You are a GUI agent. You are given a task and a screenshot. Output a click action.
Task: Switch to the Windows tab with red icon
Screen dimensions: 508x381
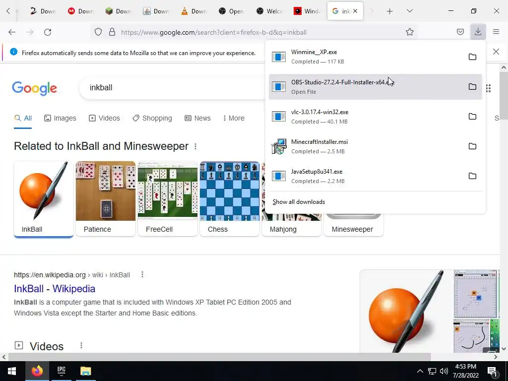pyautogui.click(x=307, y=11)
